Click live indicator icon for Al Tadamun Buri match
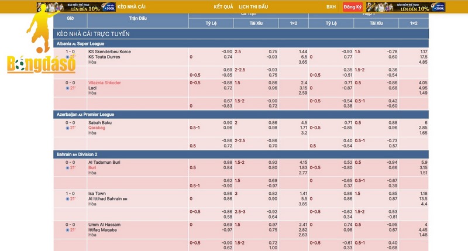Screen dimensions: 468x251 pyautogui.click(x=67, y=167)
